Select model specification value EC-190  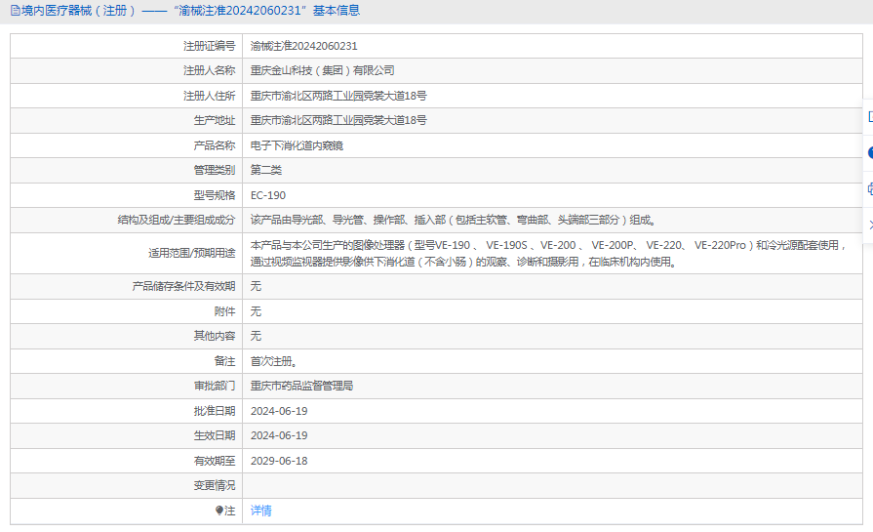pyautogui.click(x=268, y=195)
